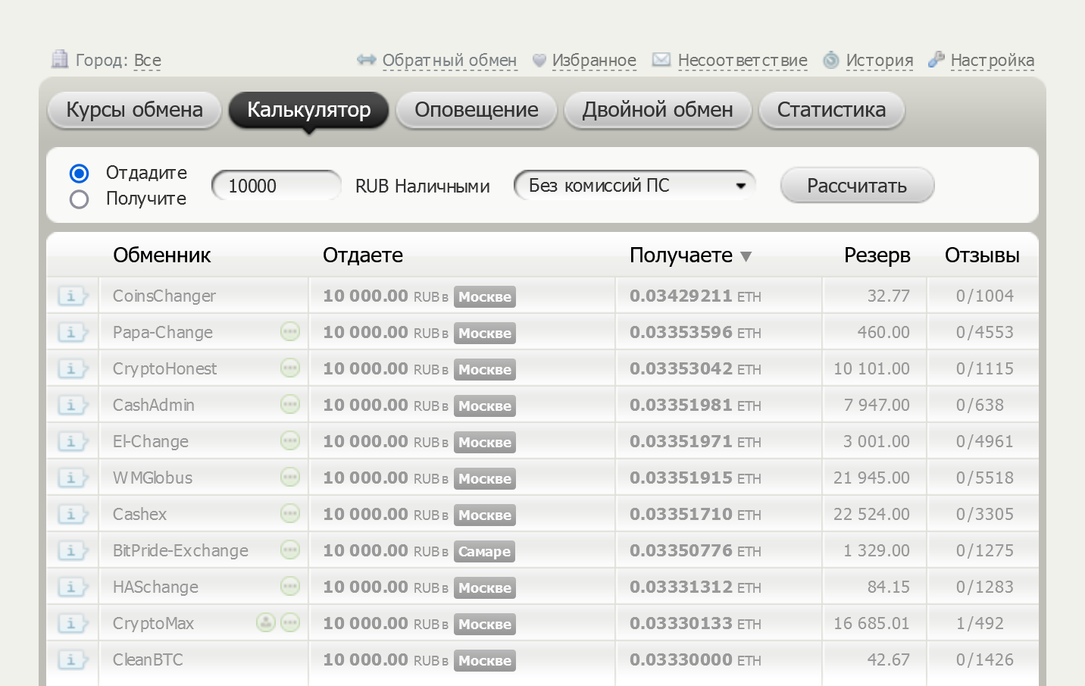
Task: Open the Обратный обмен link
Action: pyautogui.click(x=449, y=60)
